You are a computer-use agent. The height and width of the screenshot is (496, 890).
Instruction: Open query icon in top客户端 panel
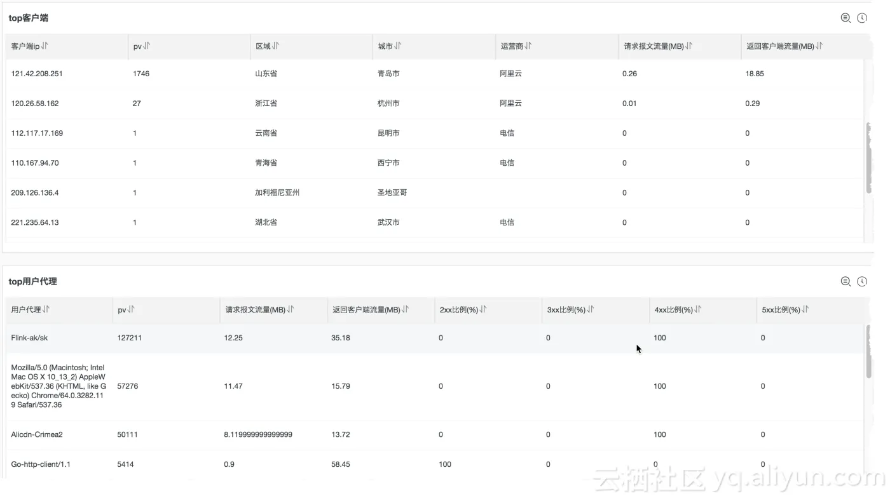(x=845, y=18)
